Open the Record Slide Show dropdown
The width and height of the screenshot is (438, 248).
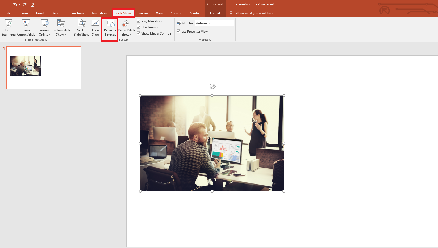[127, 28]
